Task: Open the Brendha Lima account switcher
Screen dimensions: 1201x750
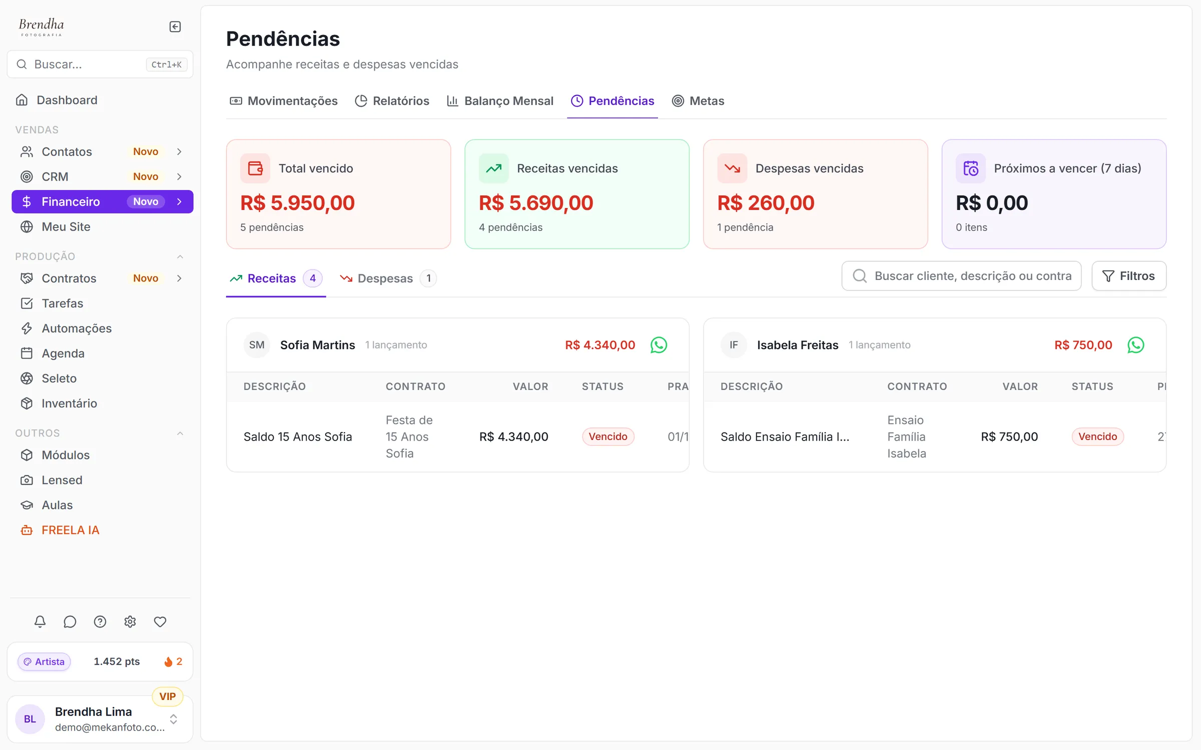Action: (100, 719)
